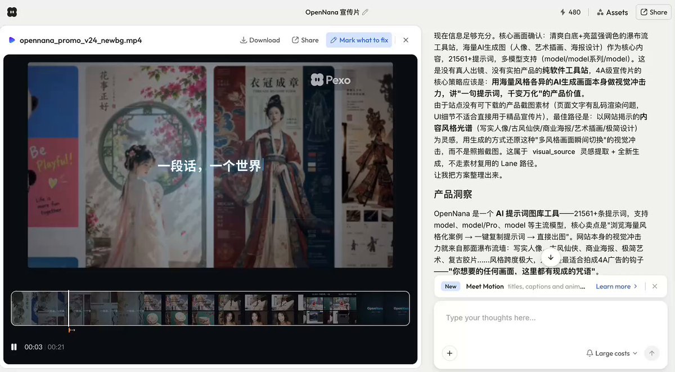The width and height of the screenshot is (675, 372).
Task: Toggle Mark what to fix mode
Action: coord(359,40)
